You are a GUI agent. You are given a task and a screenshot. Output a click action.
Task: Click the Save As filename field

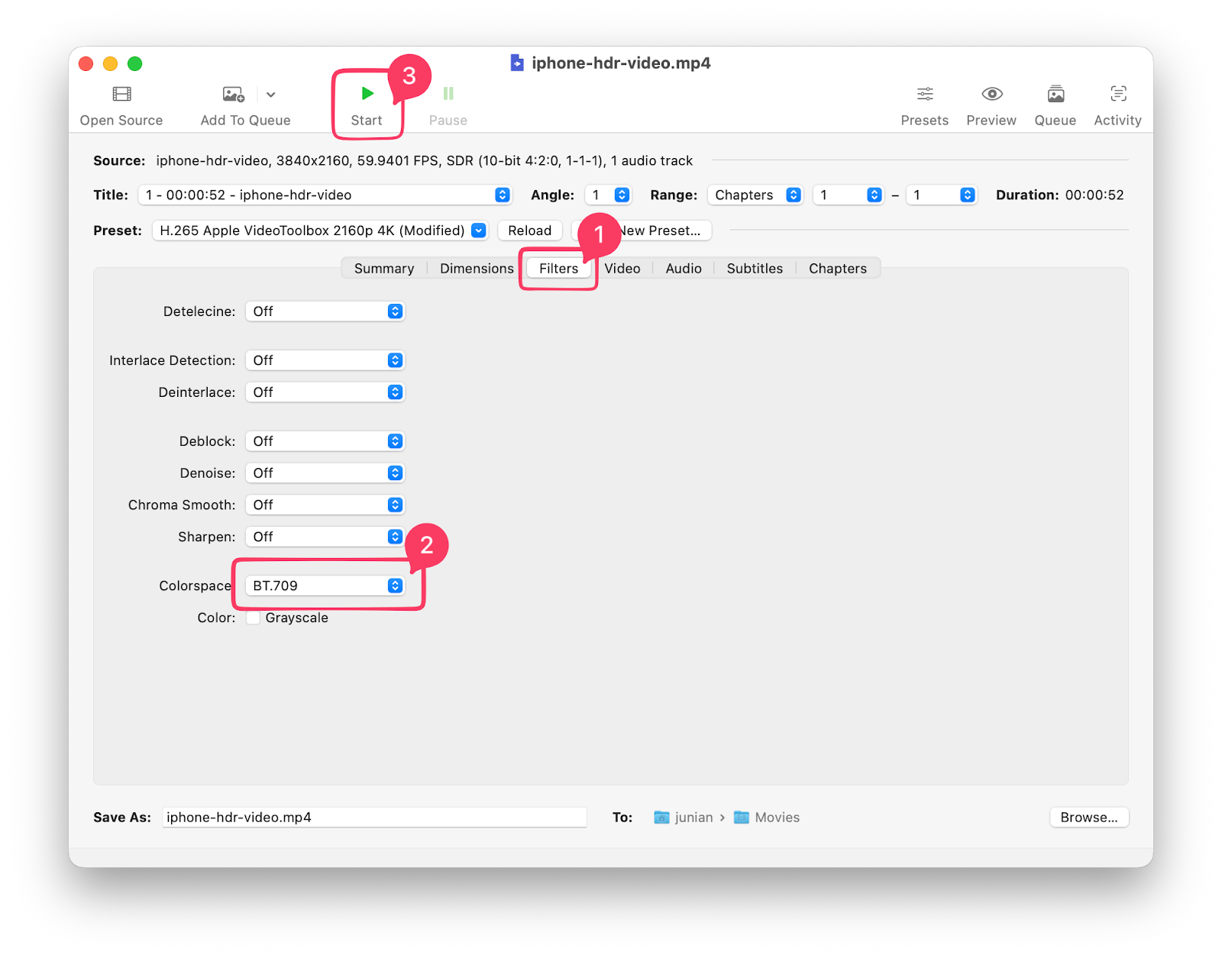coord(374,818)
